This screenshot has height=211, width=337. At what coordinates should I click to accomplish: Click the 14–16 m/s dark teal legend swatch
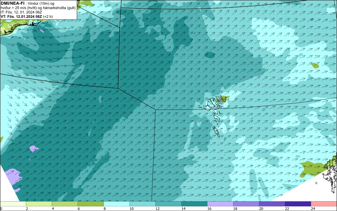click(x=194, y=204)
